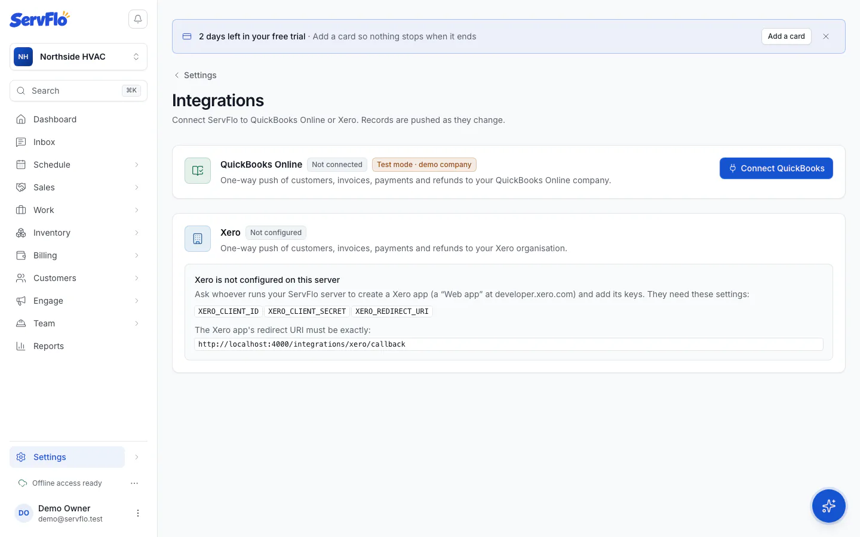Open the Inbox page
This screenshot has width=860, height=537.
tap(78, 142)
